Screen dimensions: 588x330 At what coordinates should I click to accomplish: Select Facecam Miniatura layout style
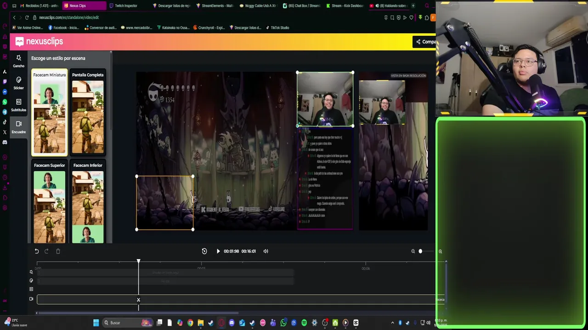(50, 113)
